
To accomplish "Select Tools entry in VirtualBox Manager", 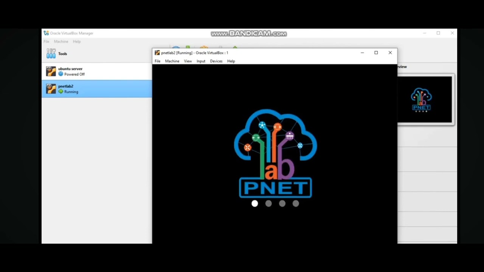I will pos(97,54).
